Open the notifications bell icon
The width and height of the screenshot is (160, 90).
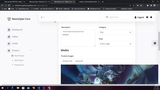pos(151,17)
